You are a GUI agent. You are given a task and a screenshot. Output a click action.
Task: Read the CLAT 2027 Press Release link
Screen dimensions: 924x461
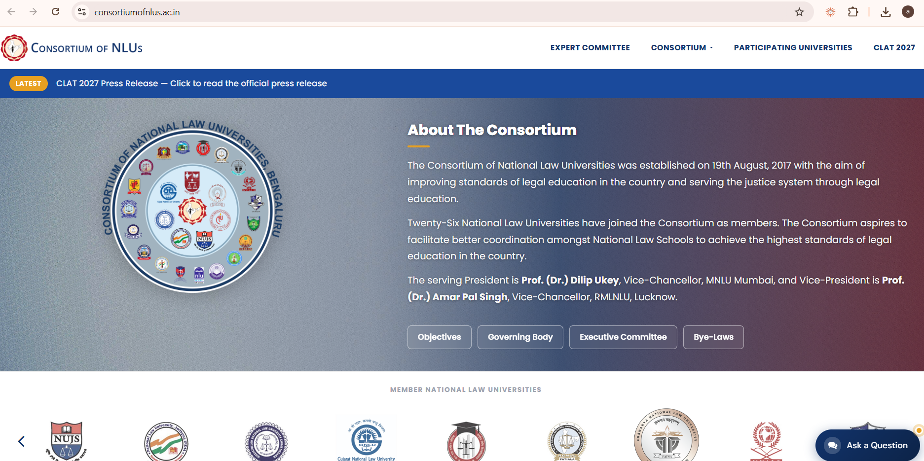(191, 83)
